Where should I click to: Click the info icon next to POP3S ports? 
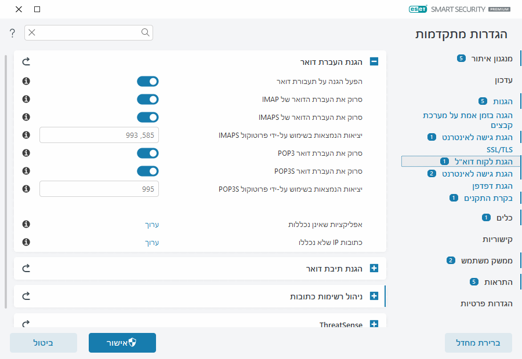pyautogui.click(x=25, y=189)
